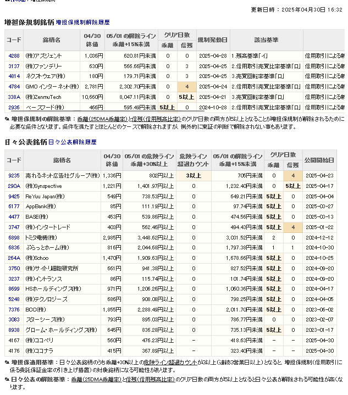Open 乖離(25DMA乖離率) link in 増担保規制の解除基準 note
Viewport: 348px width, 395px height.
click(x=103, y=119)
